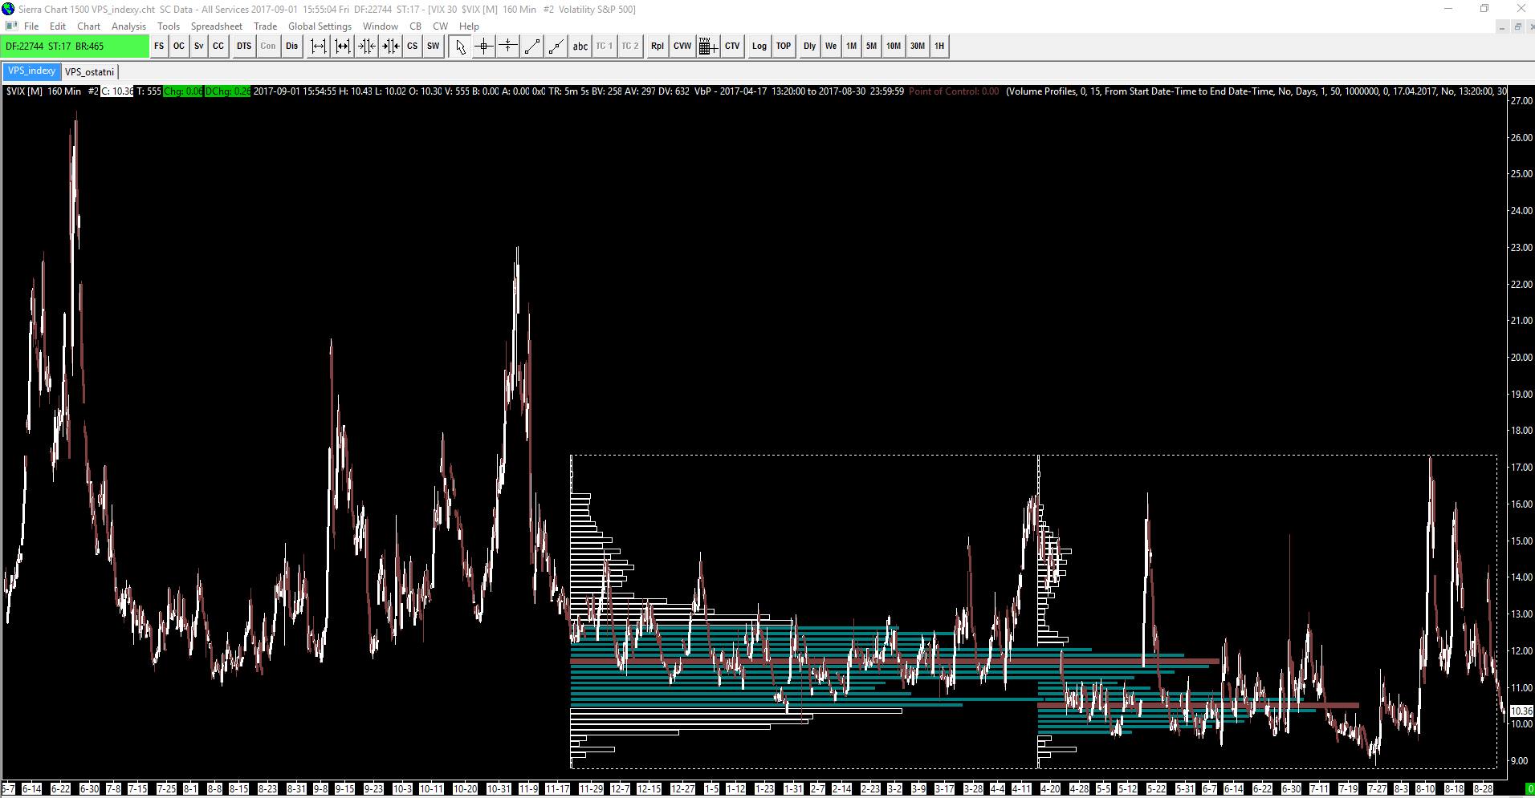Screen dimensions: 1535x798
Task: Click the chart document icon left of File
Action: click(x=11, y=26)
